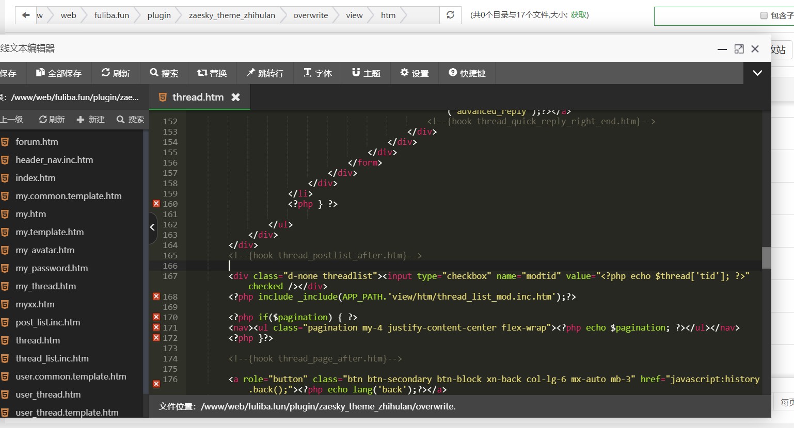Click the error marker on line 168
This screenshot has height=428, width=794.
tap(156, 297)
